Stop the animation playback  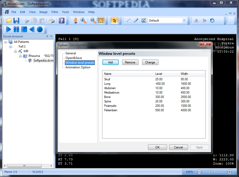(x=24, y=29)
